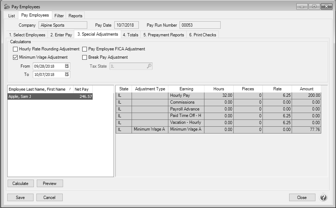Toggle Break Pay Adjustment checkbox
The image size is (336, 208).
click(x=85, y=57)
